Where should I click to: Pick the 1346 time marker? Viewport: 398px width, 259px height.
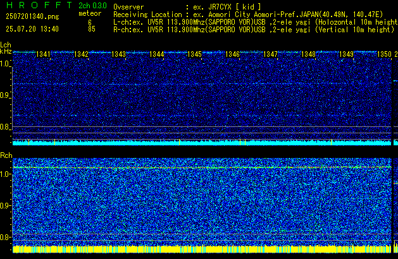tap(232, 54)
